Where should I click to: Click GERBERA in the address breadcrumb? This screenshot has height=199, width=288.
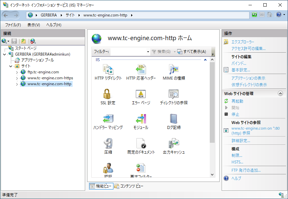click(49, 15)
